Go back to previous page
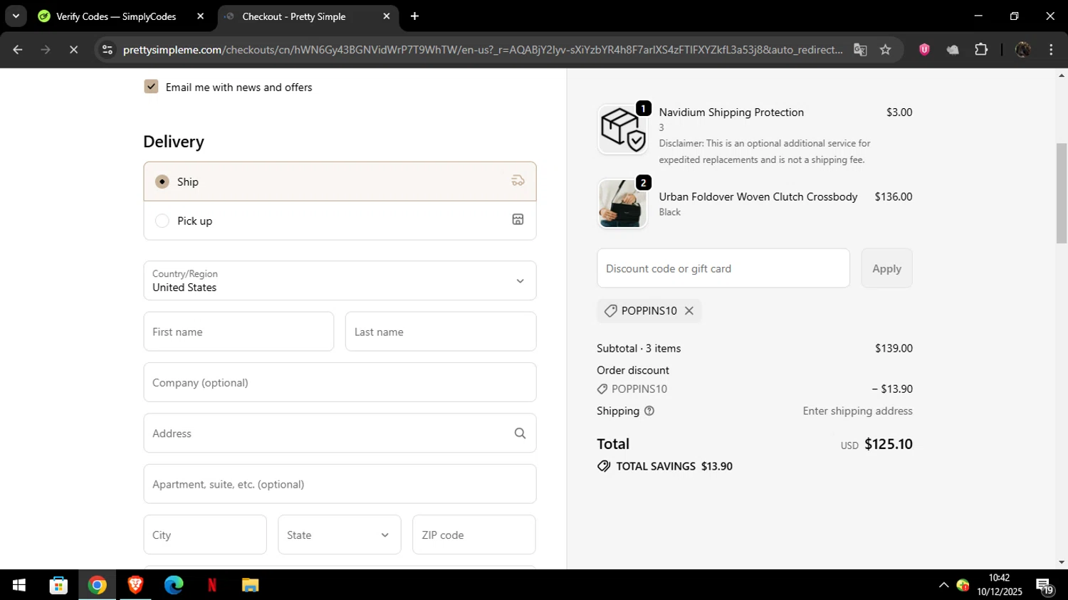 18,50
